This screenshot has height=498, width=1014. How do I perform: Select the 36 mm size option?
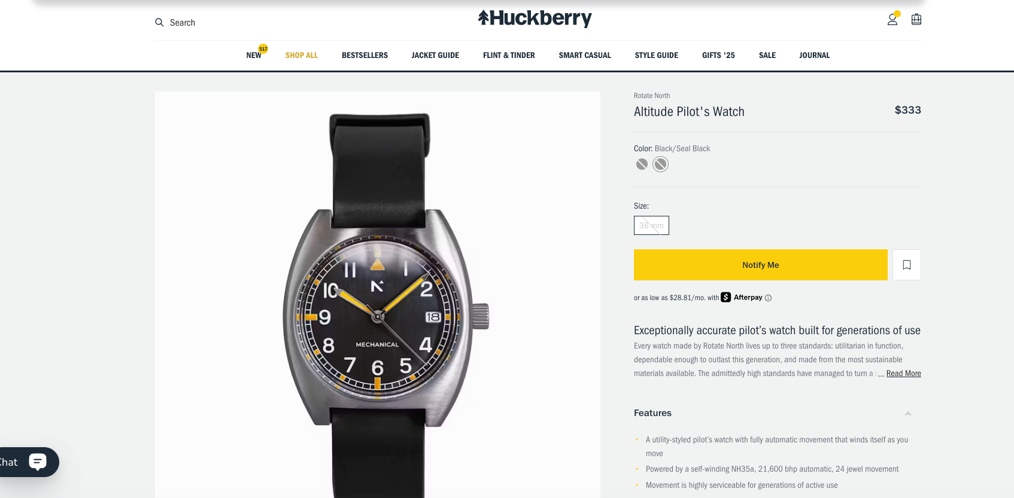point(651,225)
